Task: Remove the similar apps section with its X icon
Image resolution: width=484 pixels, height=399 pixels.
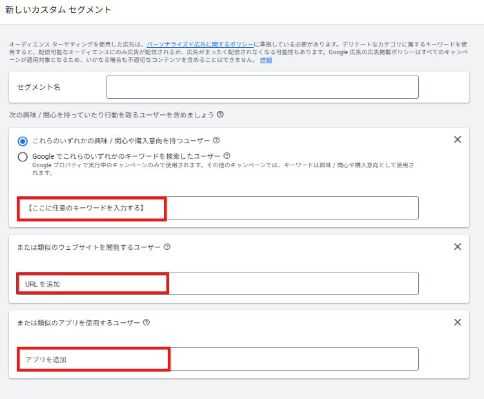Action: coord(458,322)
